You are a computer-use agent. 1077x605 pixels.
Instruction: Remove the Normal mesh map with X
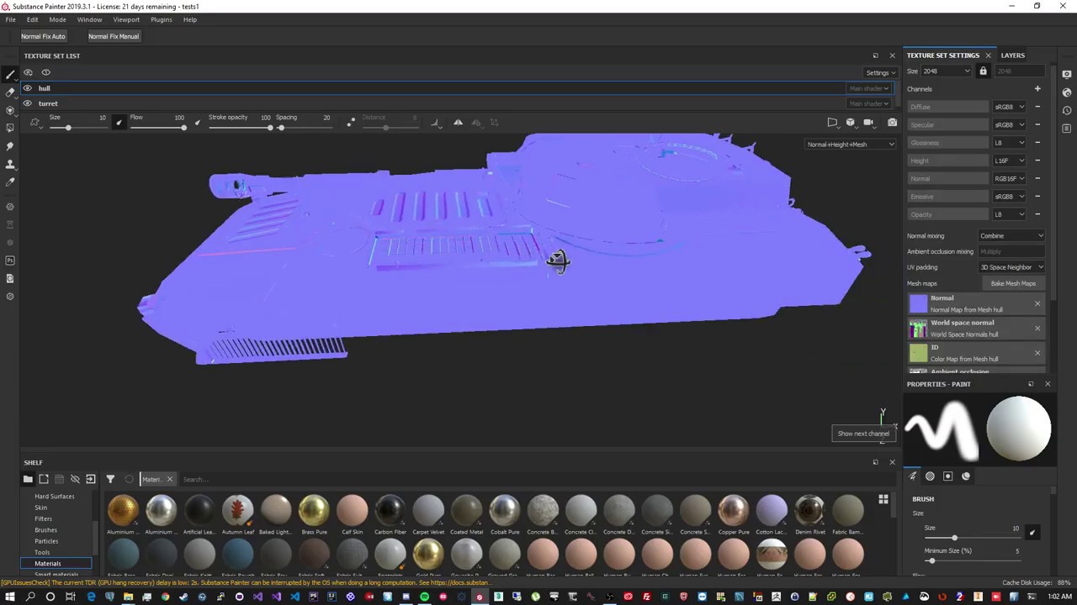1037,303
